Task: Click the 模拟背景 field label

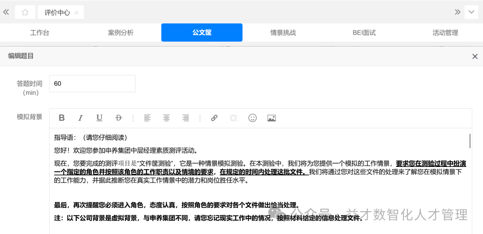Action: point(30,117)
